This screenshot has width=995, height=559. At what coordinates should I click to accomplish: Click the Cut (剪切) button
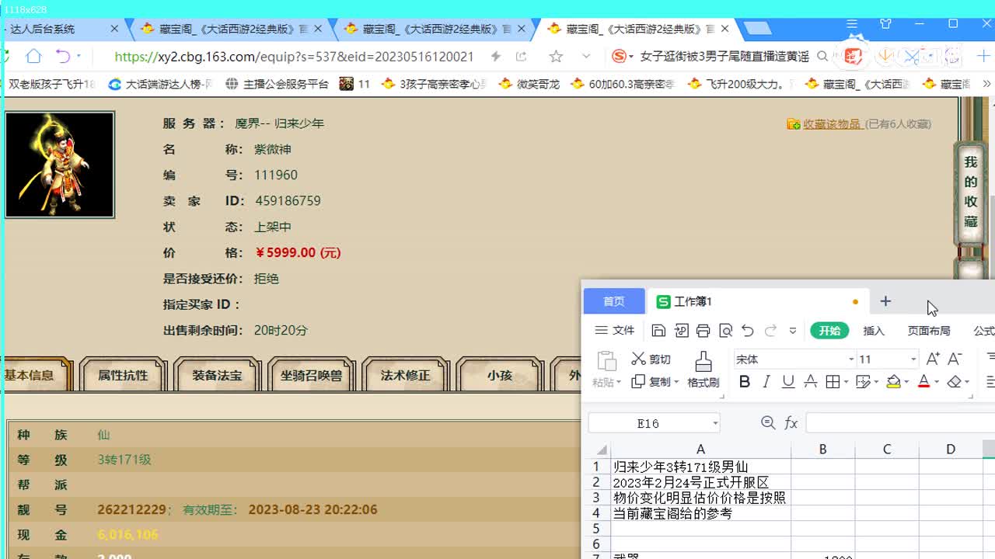(651, 359)
